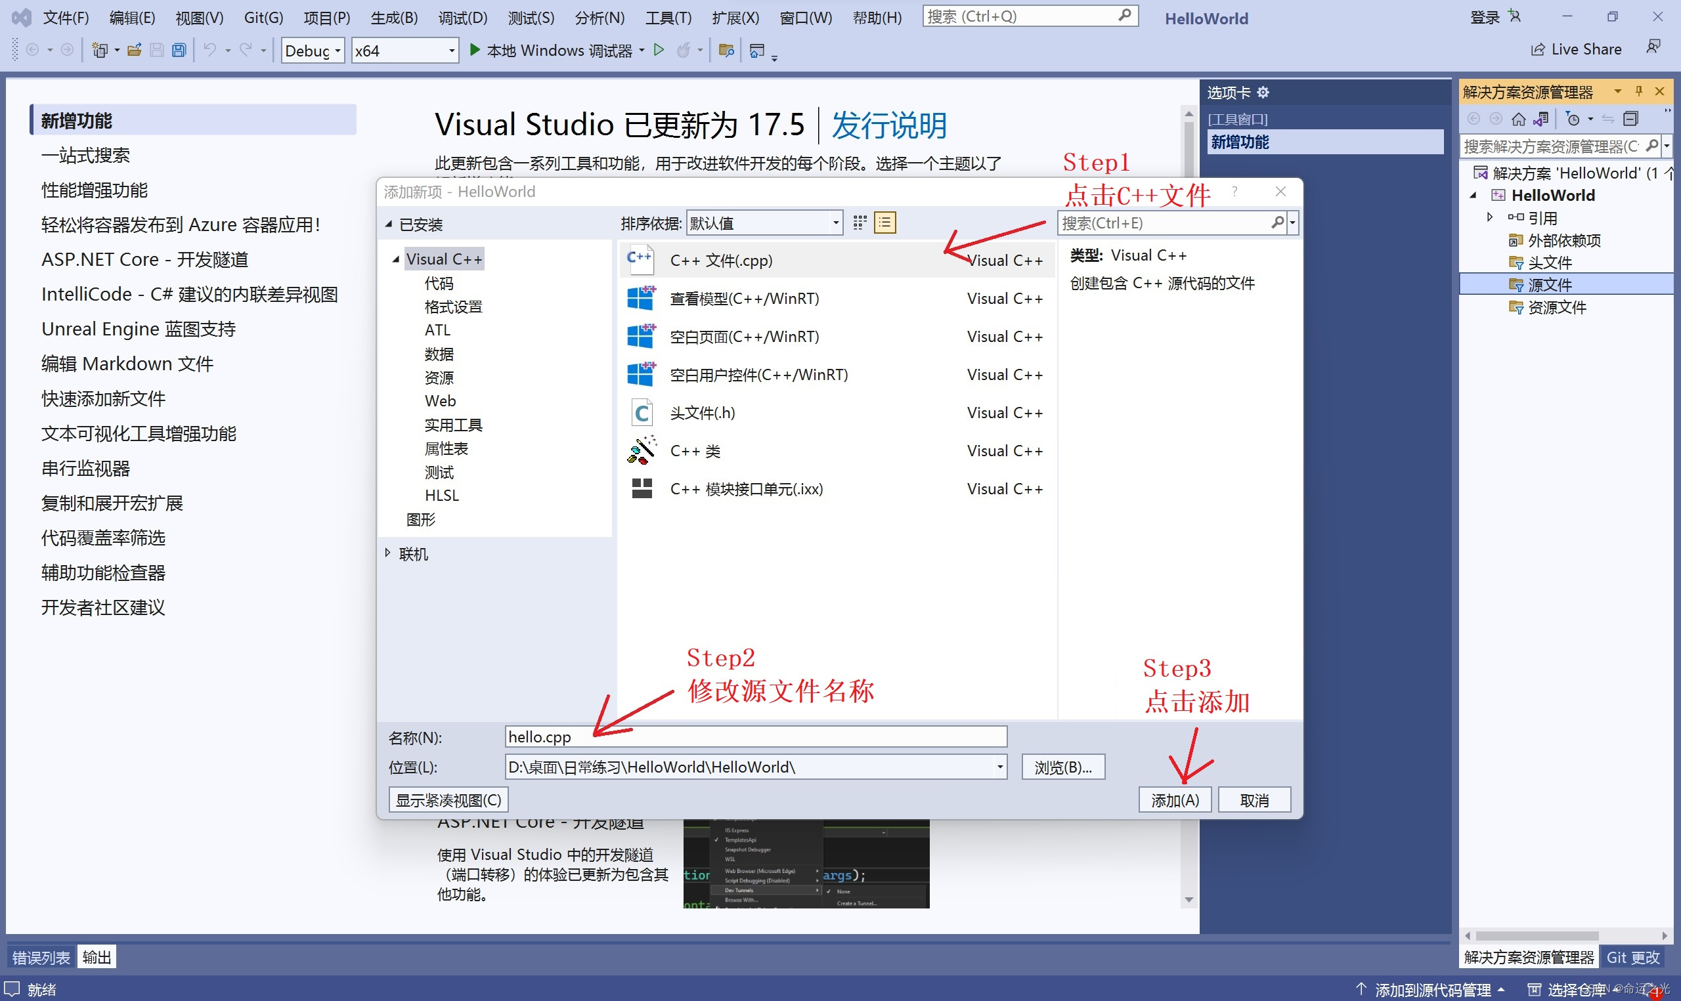Click the 登录 sign-in link
This screenshot has width=1681, height=1001.
[1485, 18]
